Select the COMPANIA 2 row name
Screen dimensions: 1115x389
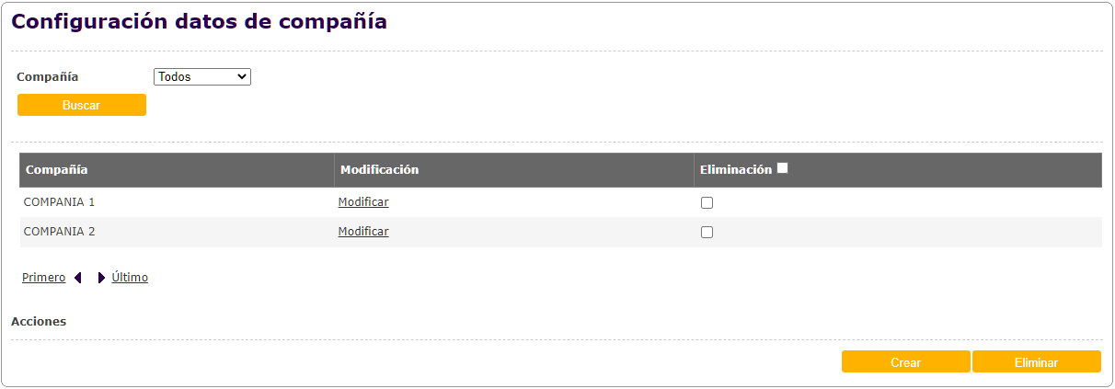(59, 232)
